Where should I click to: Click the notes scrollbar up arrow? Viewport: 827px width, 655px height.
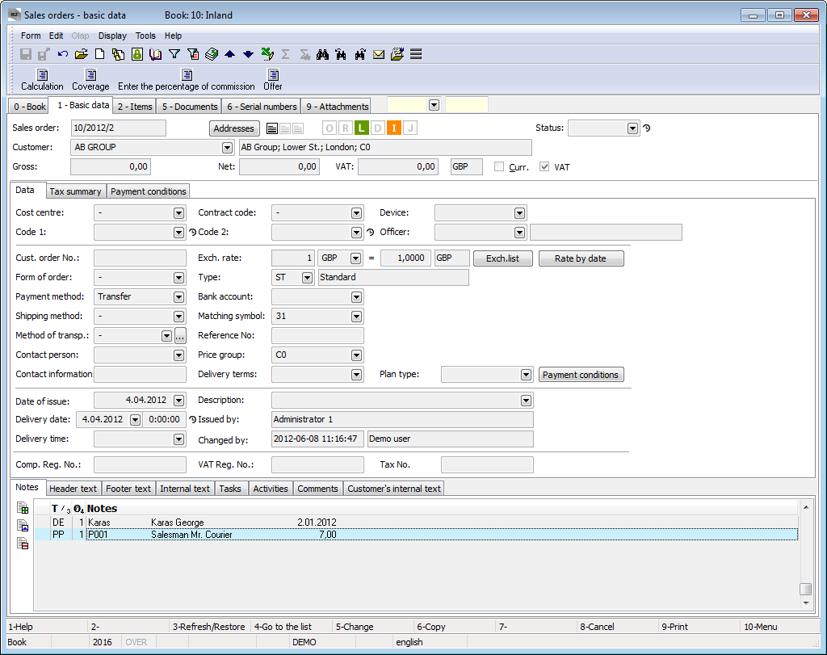coord(805,507)
